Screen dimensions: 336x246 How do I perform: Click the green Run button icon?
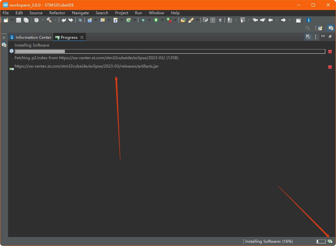click(x=156, y=20)
